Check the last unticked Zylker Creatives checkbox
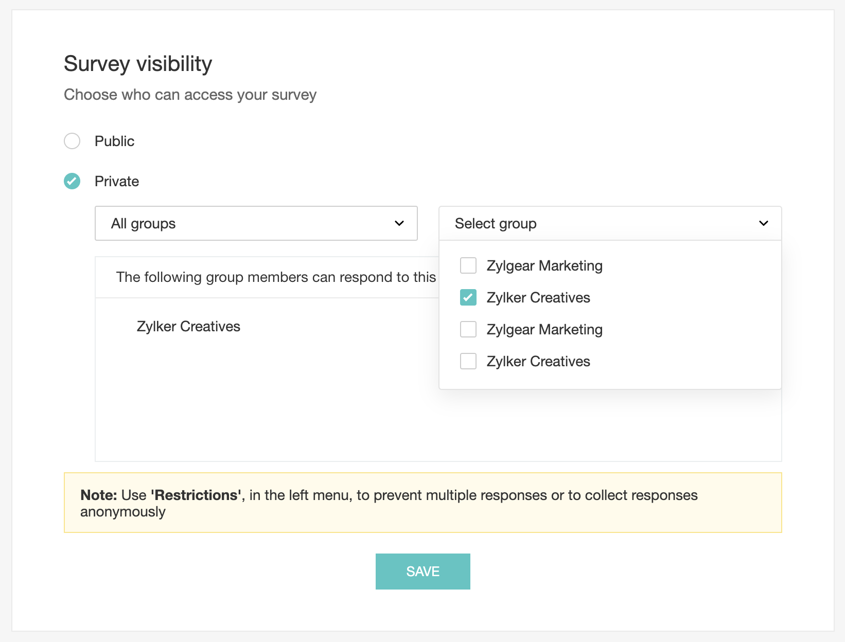The width and height of the screenshot is (845, 642). point(468,361)
